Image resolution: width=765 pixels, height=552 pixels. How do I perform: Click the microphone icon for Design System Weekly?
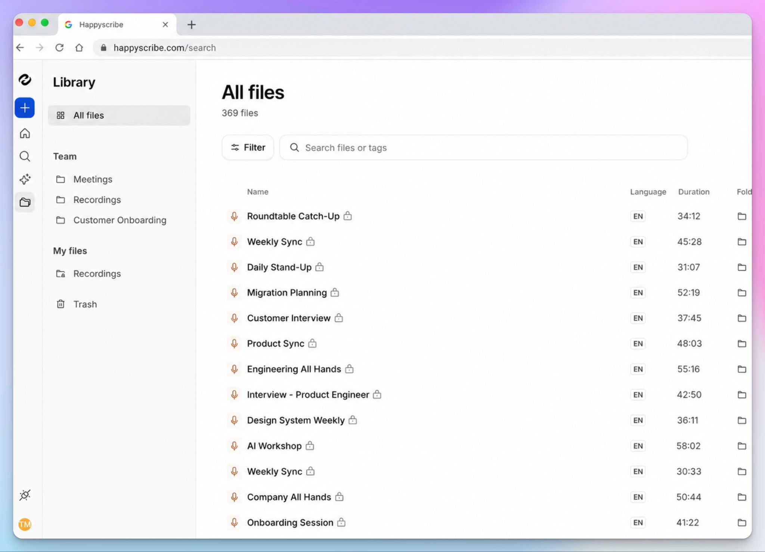[234, 420]
